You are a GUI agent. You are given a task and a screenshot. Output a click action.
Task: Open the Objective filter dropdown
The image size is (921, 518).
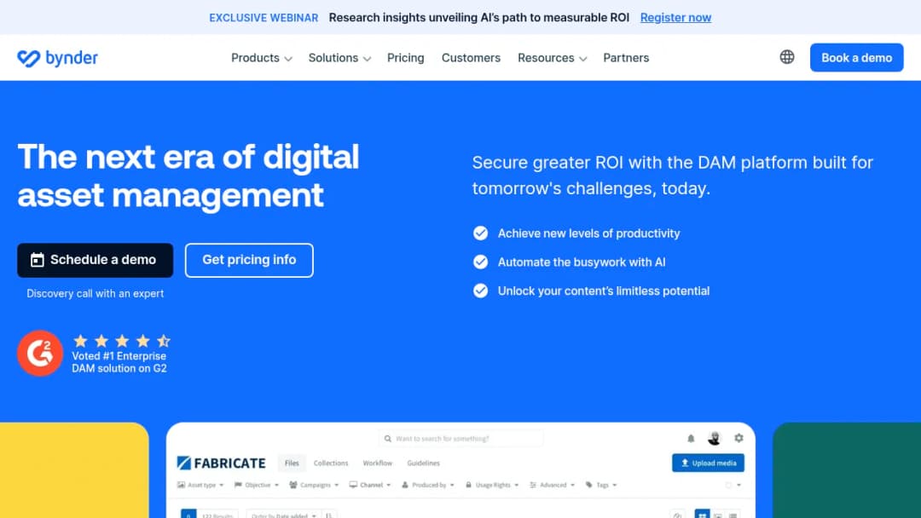pyautogui.click(x=257, y=485)
